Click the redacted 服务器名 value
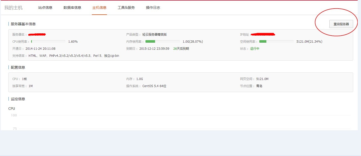This screenshot has height=156, width=361. tap(37, 34)
